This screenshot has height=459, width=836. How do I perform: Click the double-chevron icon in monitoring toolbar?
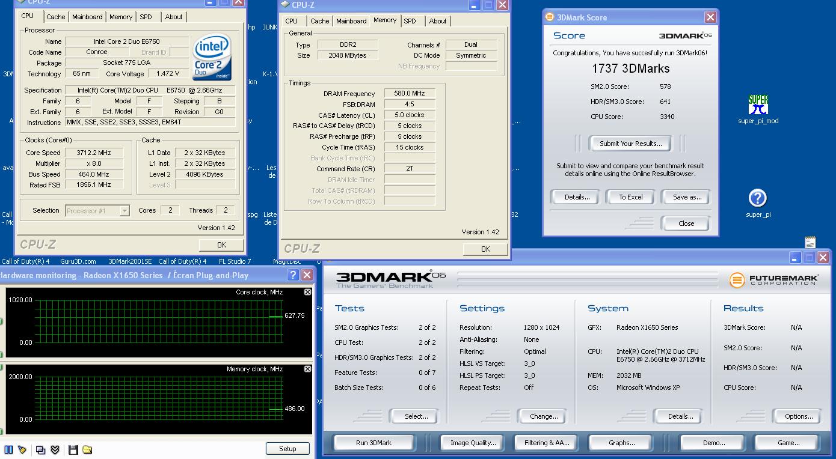55,449
